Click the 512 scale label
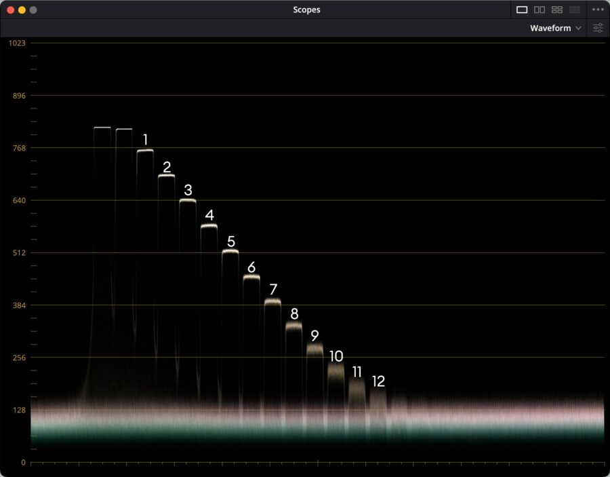 [19, 252]
